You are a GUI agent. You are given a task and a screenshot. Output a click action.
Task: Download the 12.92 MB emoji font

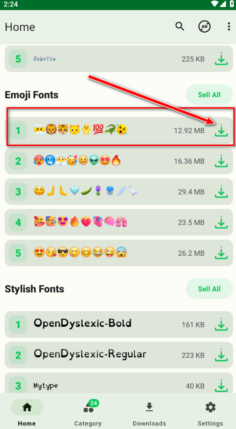click(x=221, y=131)
